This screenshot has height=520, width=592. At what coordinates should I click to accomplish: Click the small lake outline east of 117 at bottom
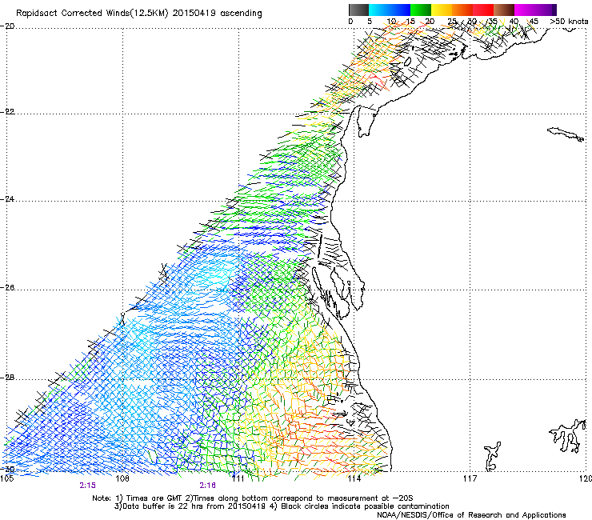[492, 457]
